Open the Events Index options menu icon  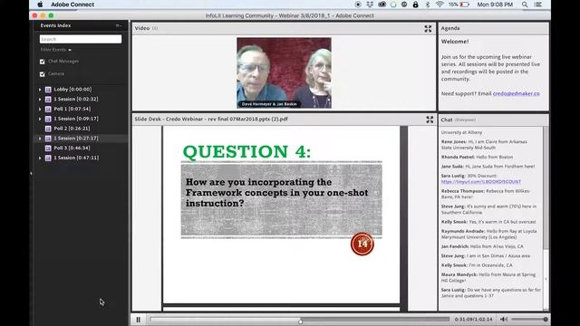click(119, 25)
